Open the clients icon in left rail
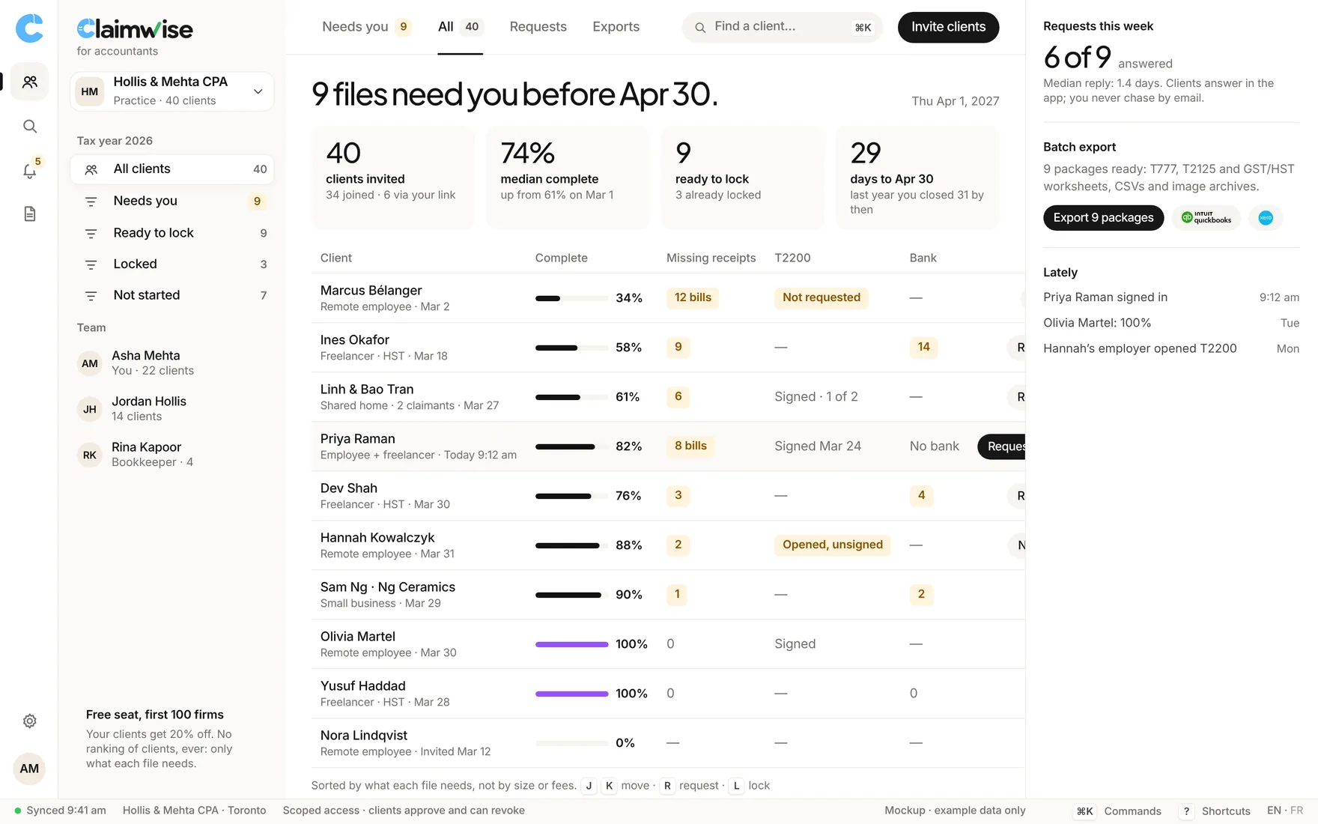The width and height of the screenshot is (1318, 824). pyautogui.click(x=30, y=82)
